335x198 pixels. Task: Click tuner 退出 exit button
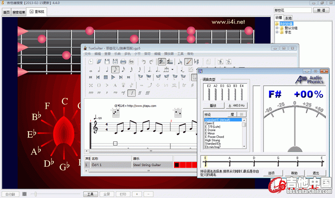click(316, 173)
